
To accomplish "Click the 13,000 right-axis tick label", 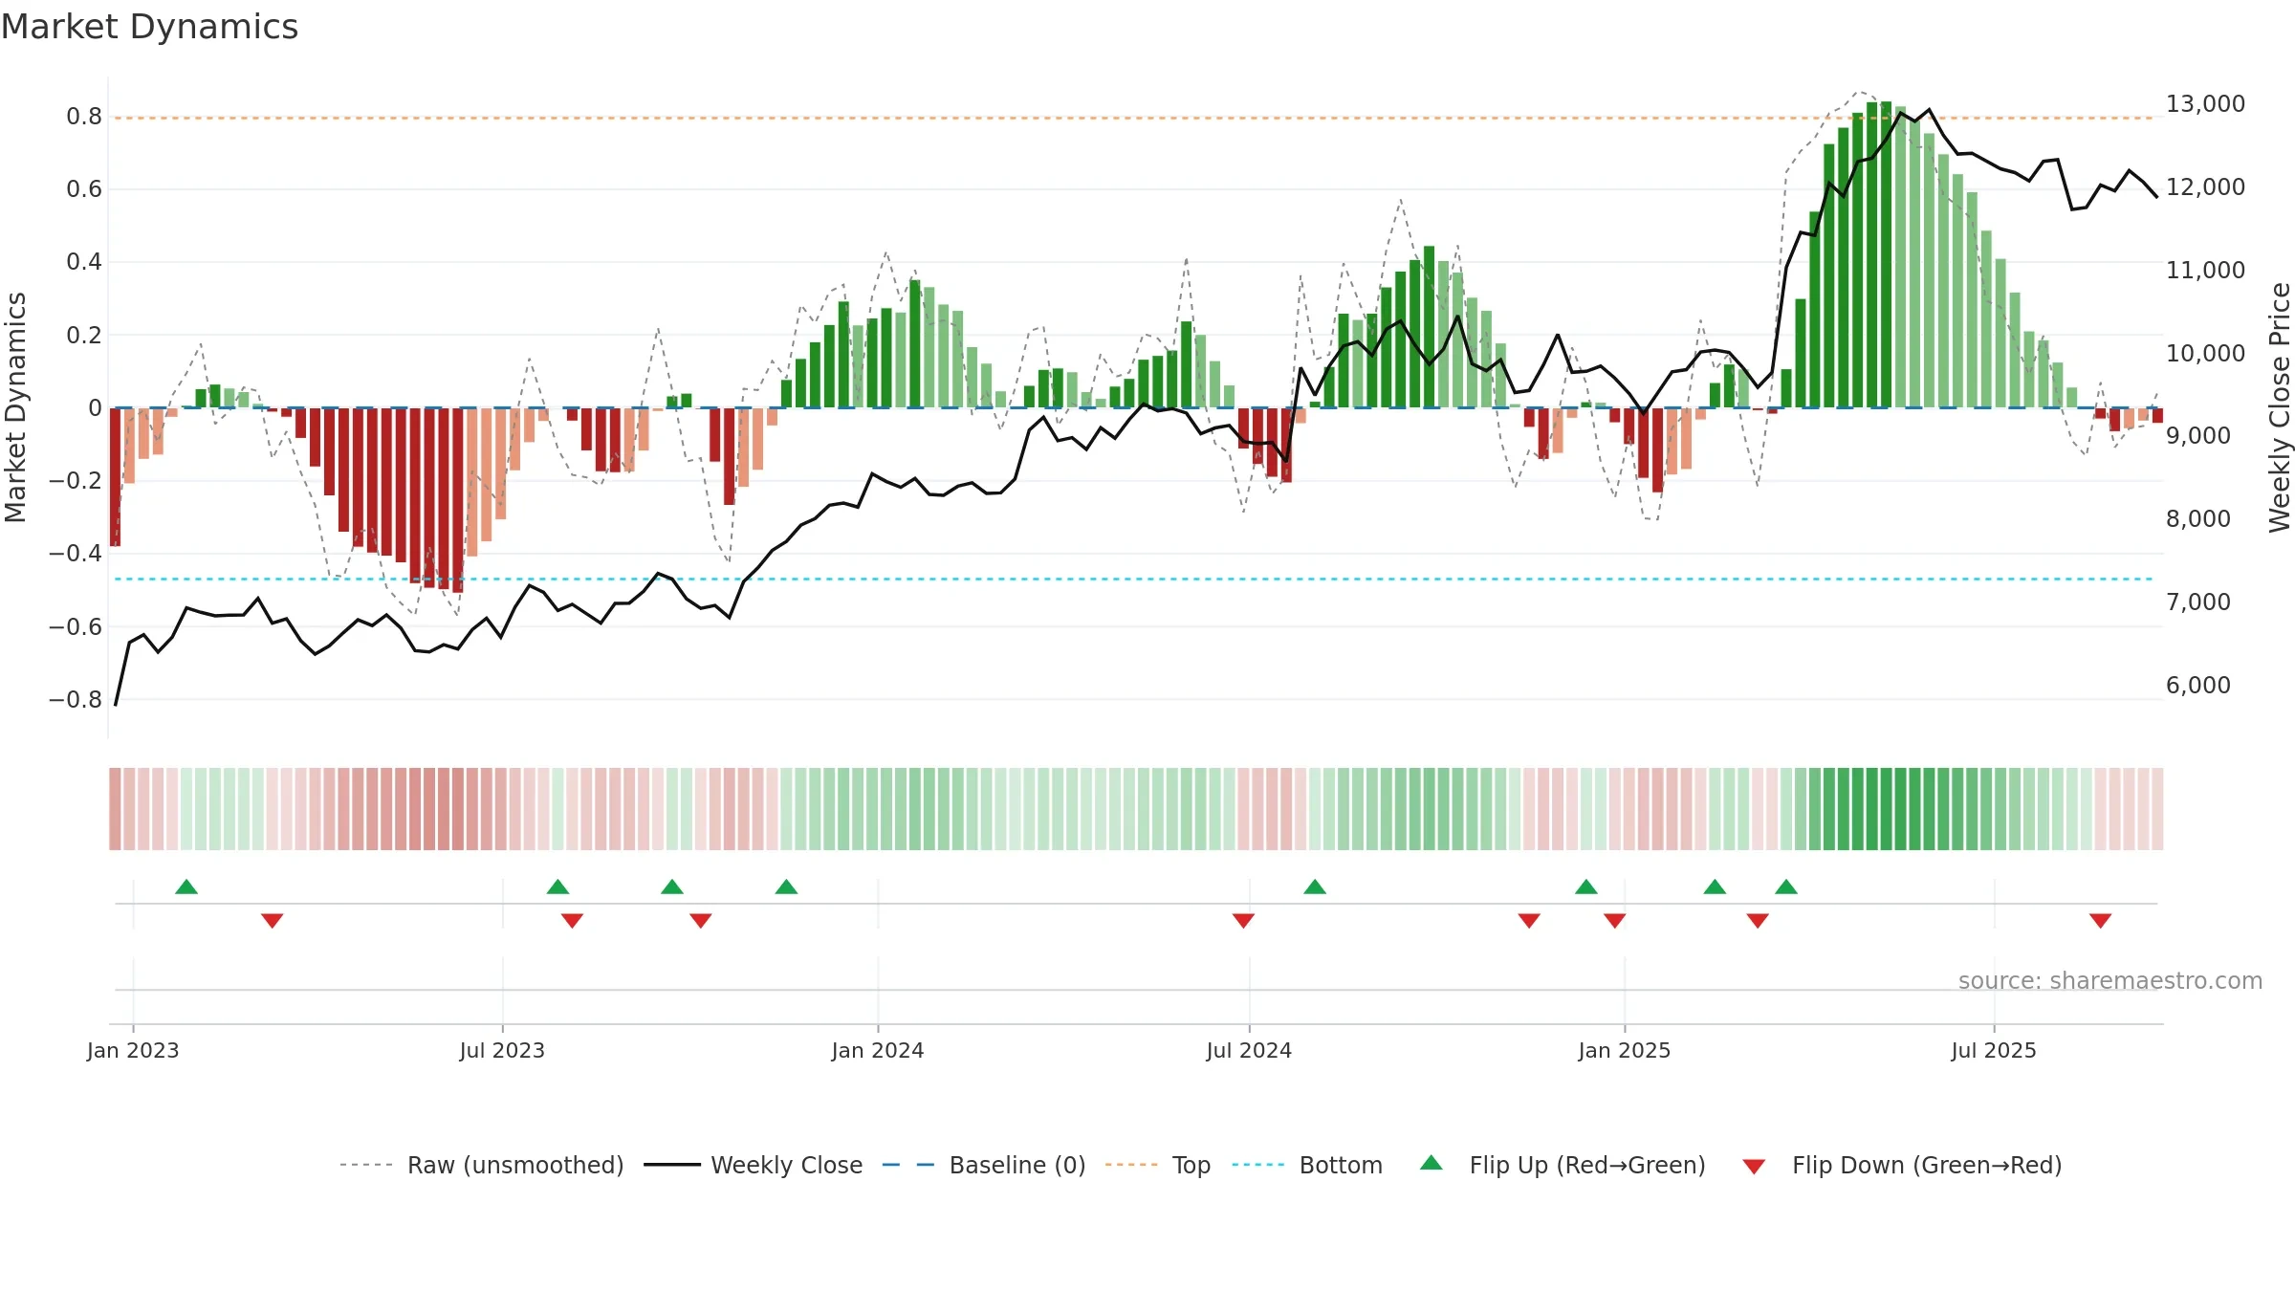I will click(x=2205, y=103).
